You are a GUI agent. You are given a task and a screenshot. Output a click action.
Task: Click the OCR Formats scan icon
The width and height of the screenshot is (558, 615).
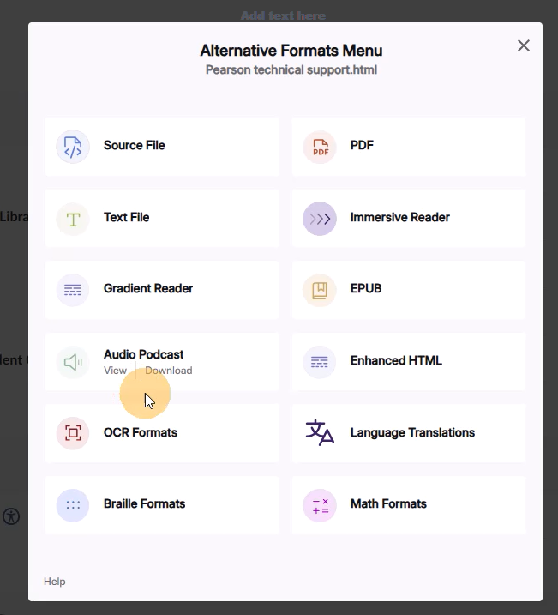(x=73, y=433)
